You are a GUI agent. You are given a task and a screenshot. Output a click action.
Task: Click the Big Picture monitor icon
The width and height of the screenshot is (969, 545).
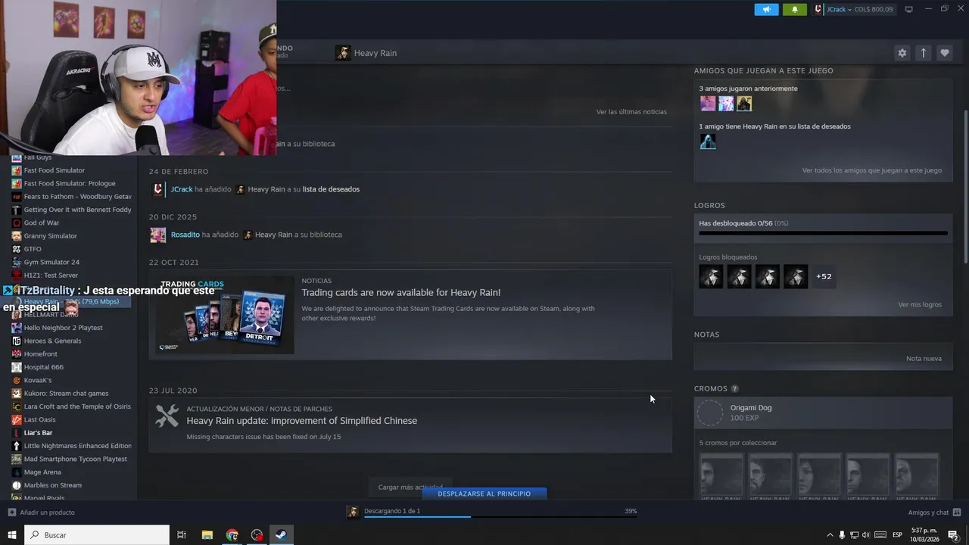tap(909, 10)
